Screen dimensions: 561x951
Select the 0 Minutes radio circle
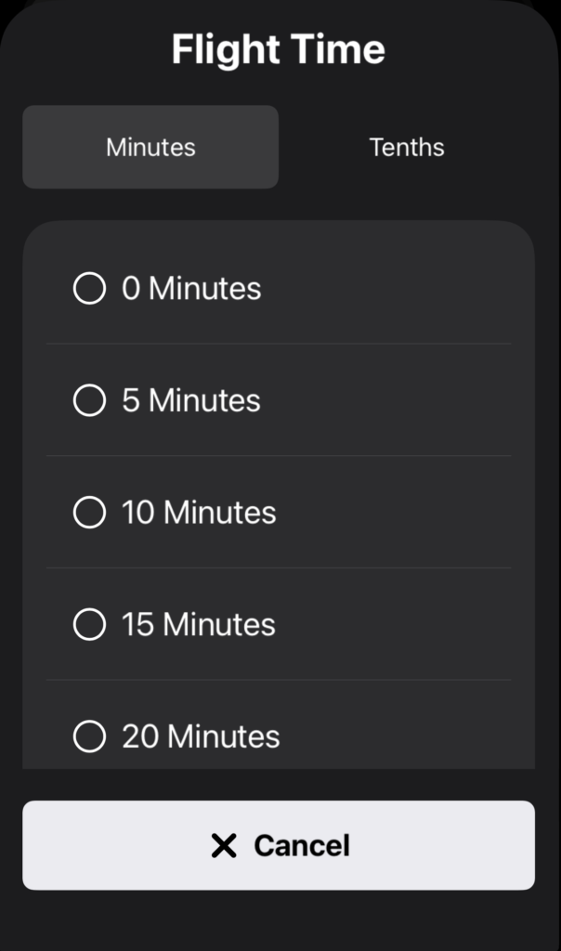pyautogui.click(x=89, y=288)
